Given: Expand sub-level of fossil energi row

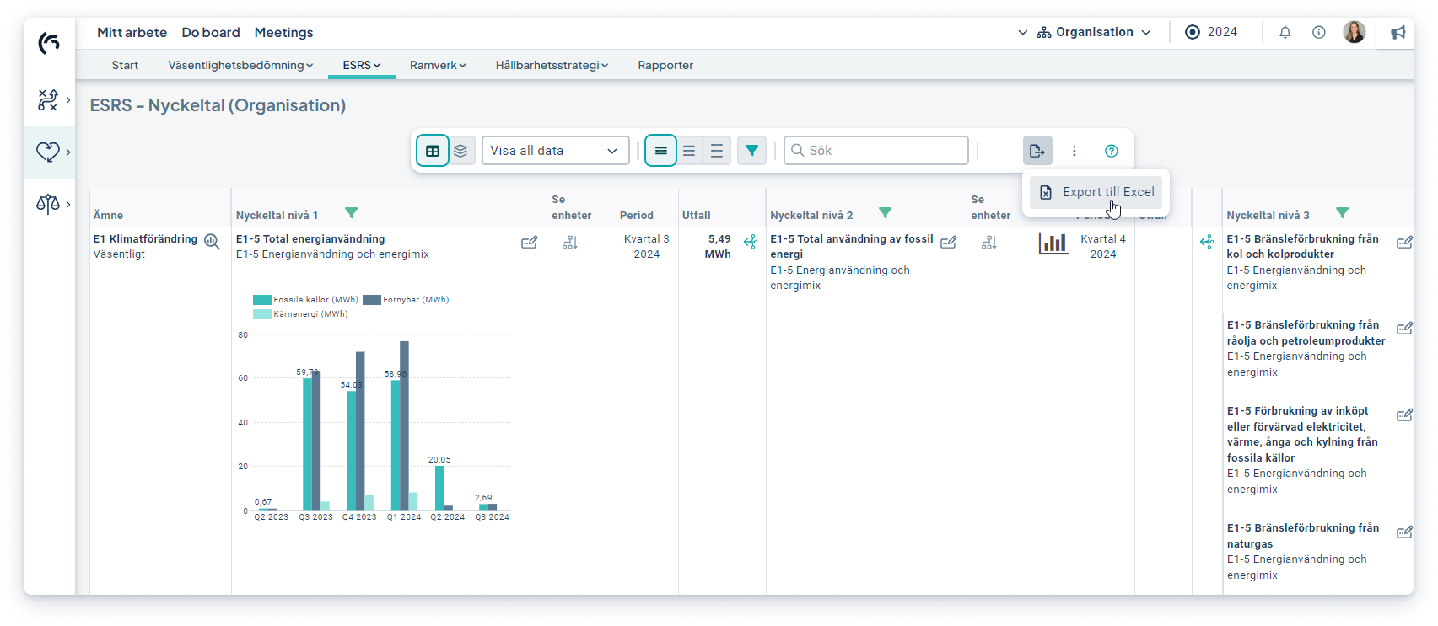Looking at the screenshot, I should 1207,243.
